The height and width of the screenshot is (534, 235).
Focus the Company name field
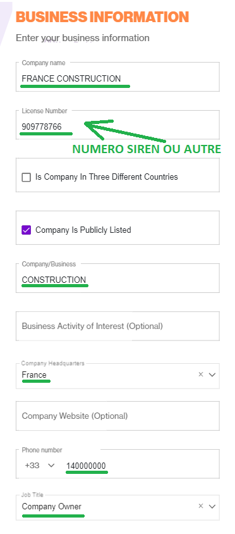(117, 77)
